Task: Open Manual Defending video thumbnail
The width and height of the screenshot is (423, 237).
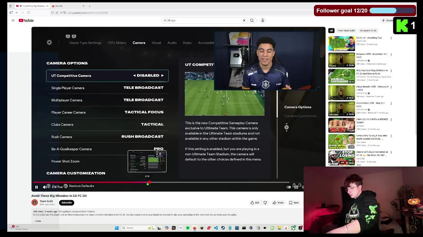Action: (341, 76)
